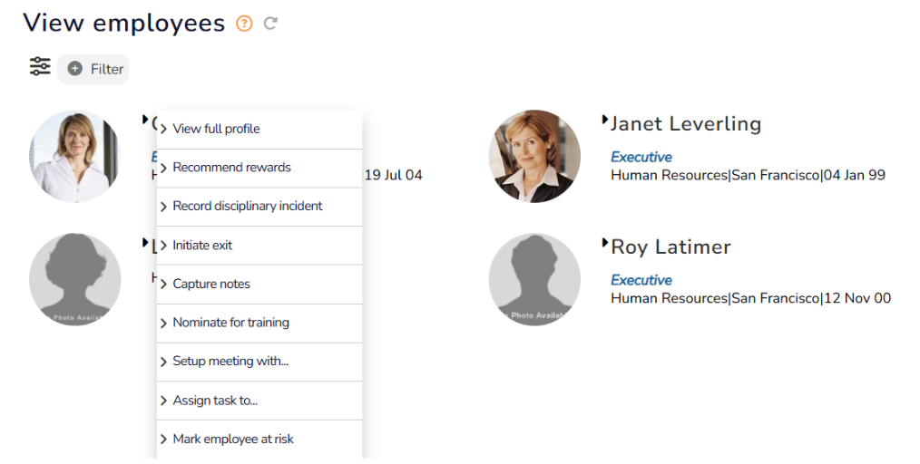The width and height of the screenshot is (920, 464).
Task: Open the Janet Leverling name link
Action: pos(685,124)
